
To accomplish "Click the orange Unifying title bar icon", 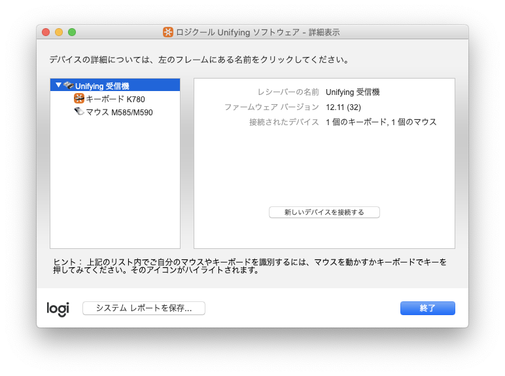I will [168, 32].
